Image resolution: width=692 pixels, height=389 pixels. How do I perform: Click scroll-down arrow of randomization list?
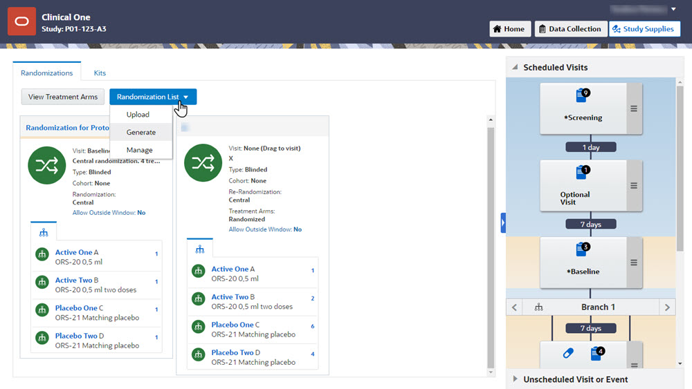(491, 372)
